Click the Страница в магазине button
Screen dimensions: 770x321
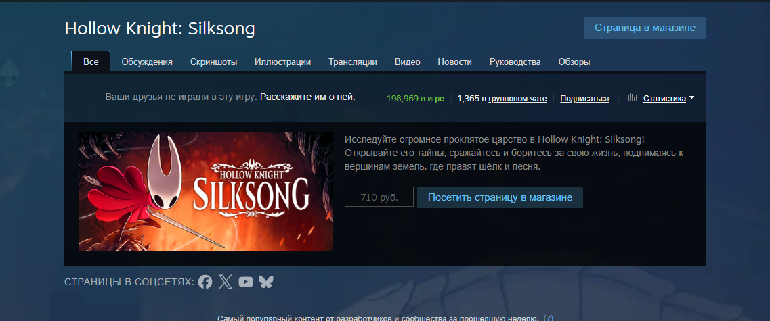point(645,28)
